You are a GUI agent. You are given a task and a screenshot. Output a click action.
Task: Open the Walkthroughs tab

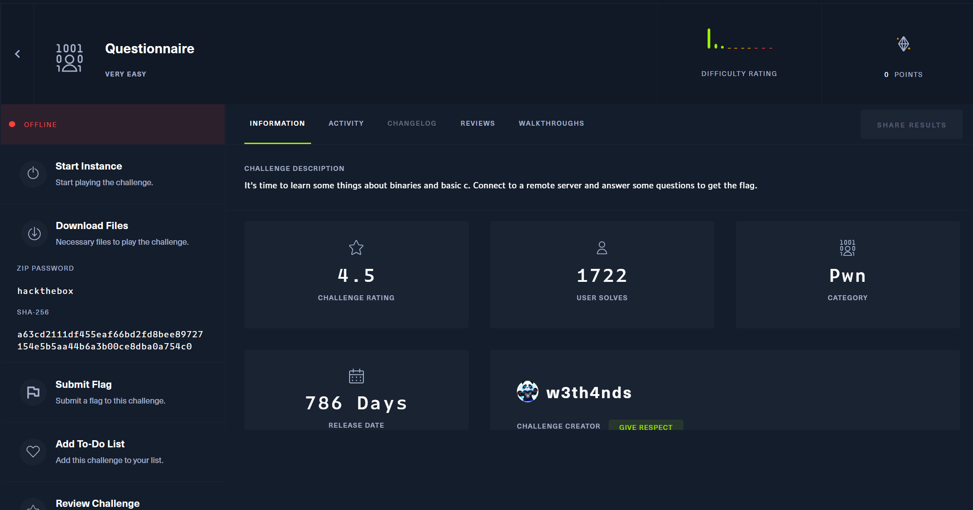pyautogui.click(x=551, y=123)
